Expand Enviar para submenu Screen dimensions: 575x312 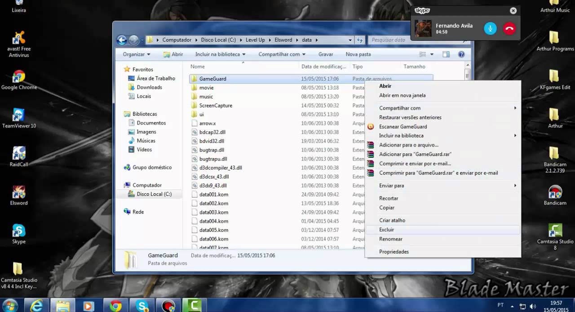(x=515, y=186)
